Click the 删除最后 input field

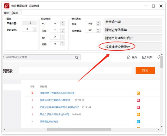coord(27,29)
